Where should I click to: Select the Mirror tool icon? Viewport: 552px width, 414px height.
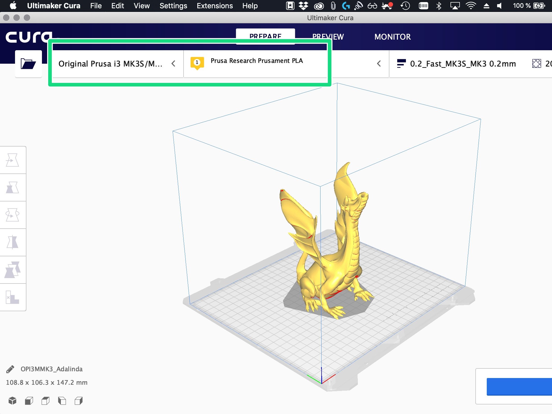[x=12, y=241]
